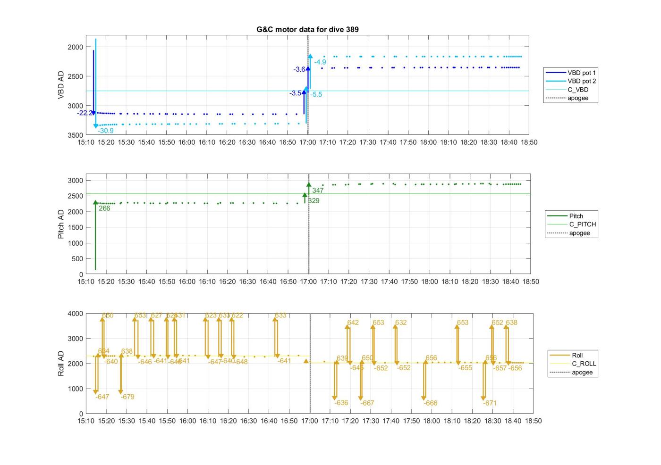Click the '3500' tick on the VBD axis
The height and width of the screenshot is (465, 661).
[76, 135]
